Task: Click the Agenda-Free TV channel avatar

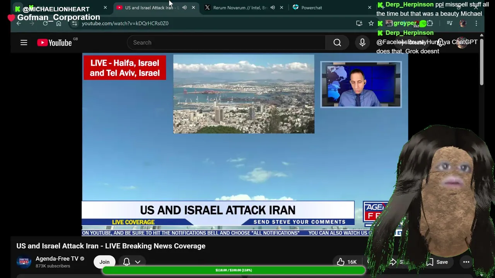Action: (24, 262)
